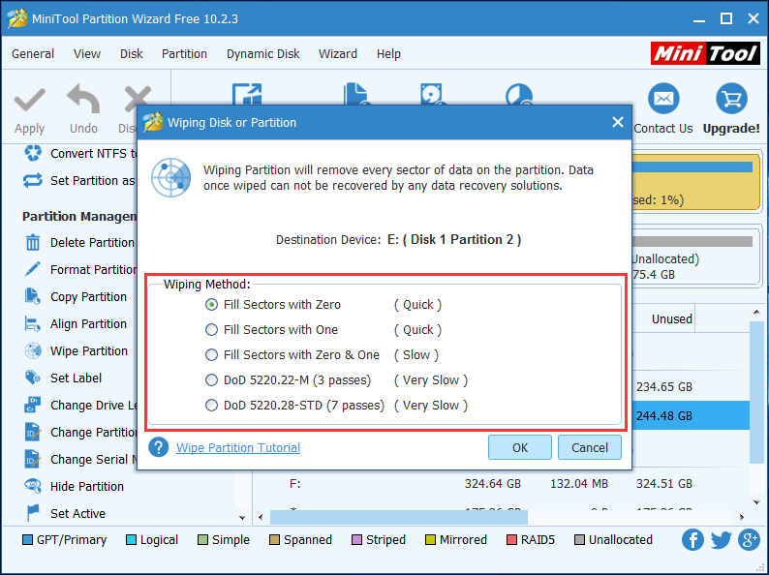Open the Dynamic Disk menu
The image size is (769, 575).
click(262, 53)
